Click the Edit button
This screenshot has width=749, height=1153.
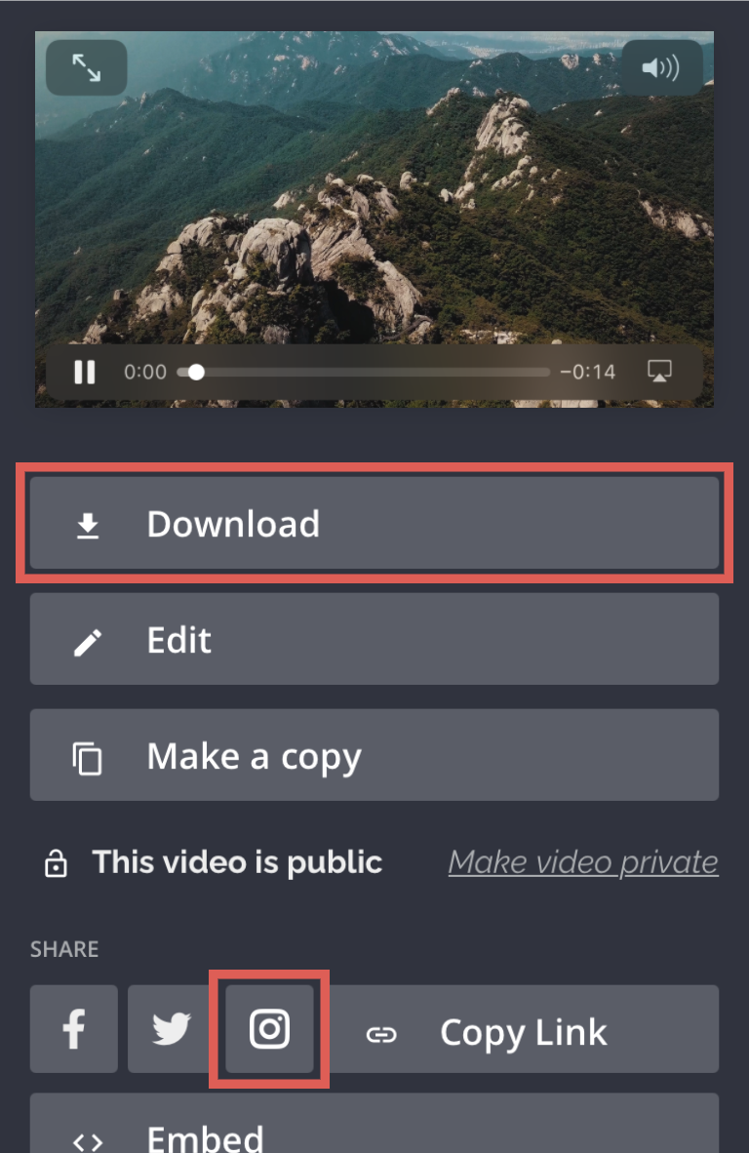pos(374,639)
